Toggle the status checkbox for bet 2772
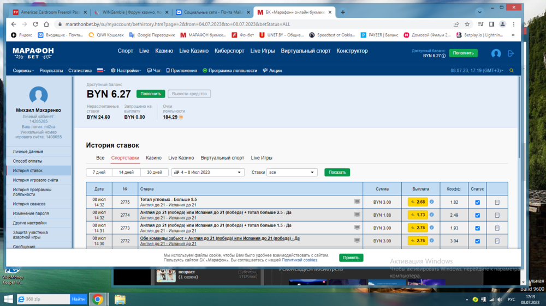 (x=477, y=241)
